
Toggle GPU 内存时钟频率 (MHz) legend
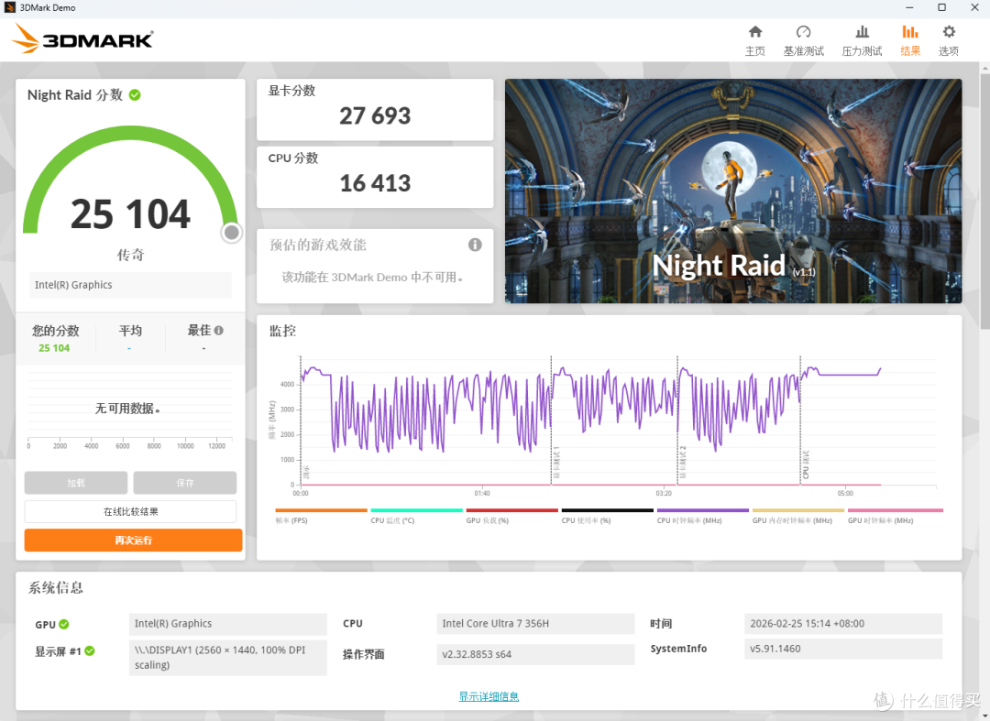798,516
